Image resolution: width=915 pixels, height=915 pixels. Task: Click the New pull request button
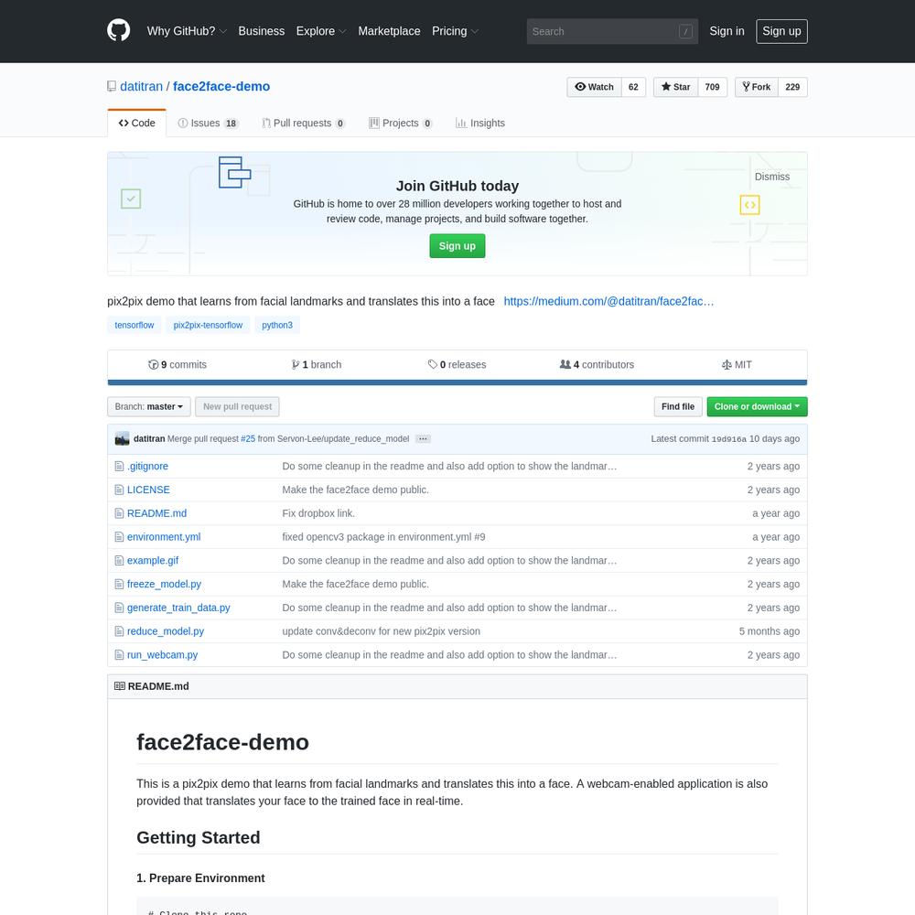click(x=238, y=407)
